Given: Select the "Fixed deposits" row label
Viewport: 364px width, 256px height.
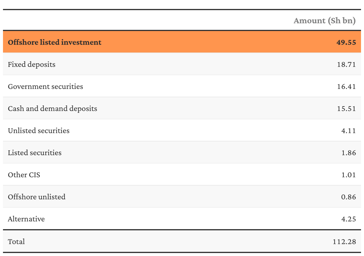Looking at the screenshot, I should point(32,64).
